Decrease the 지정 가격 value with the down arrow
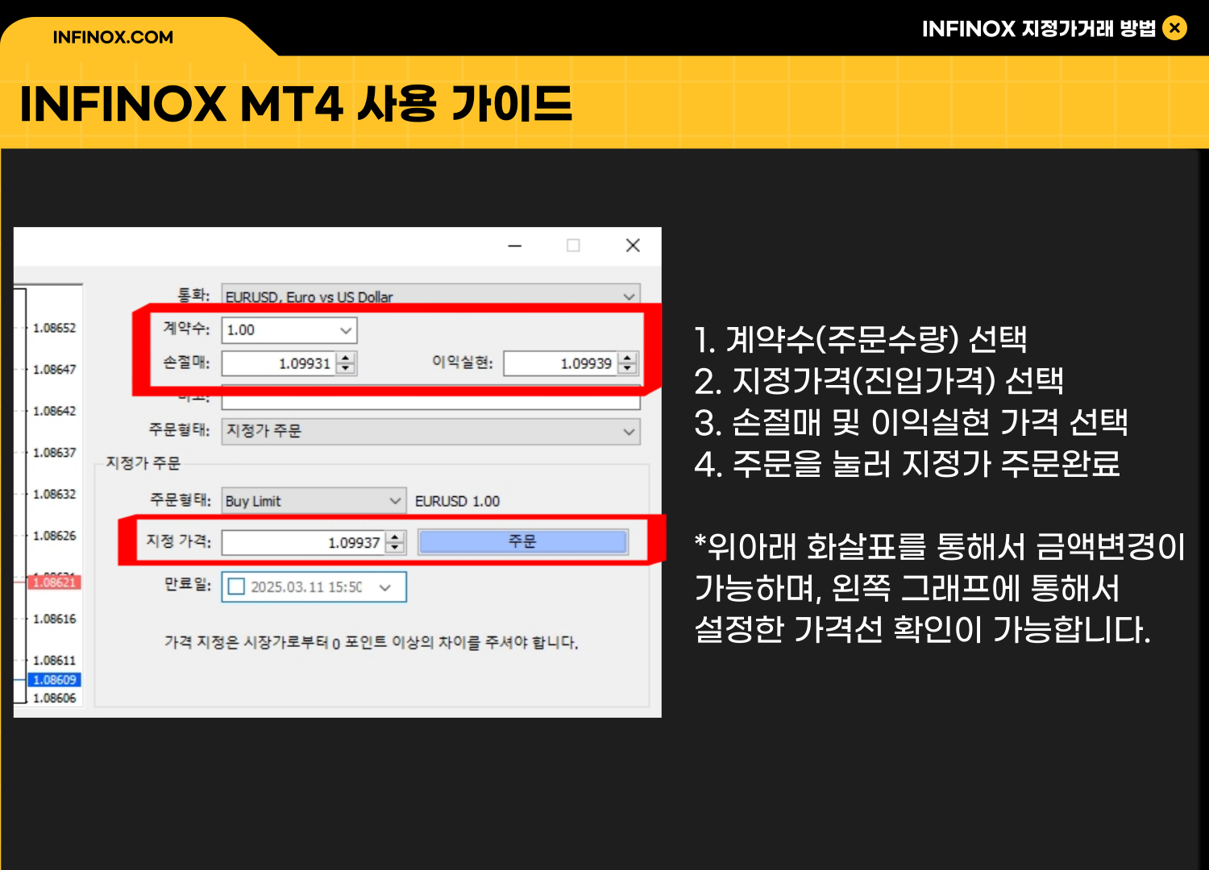This screenshot has height=870, width=1209. tap(395, 548)
